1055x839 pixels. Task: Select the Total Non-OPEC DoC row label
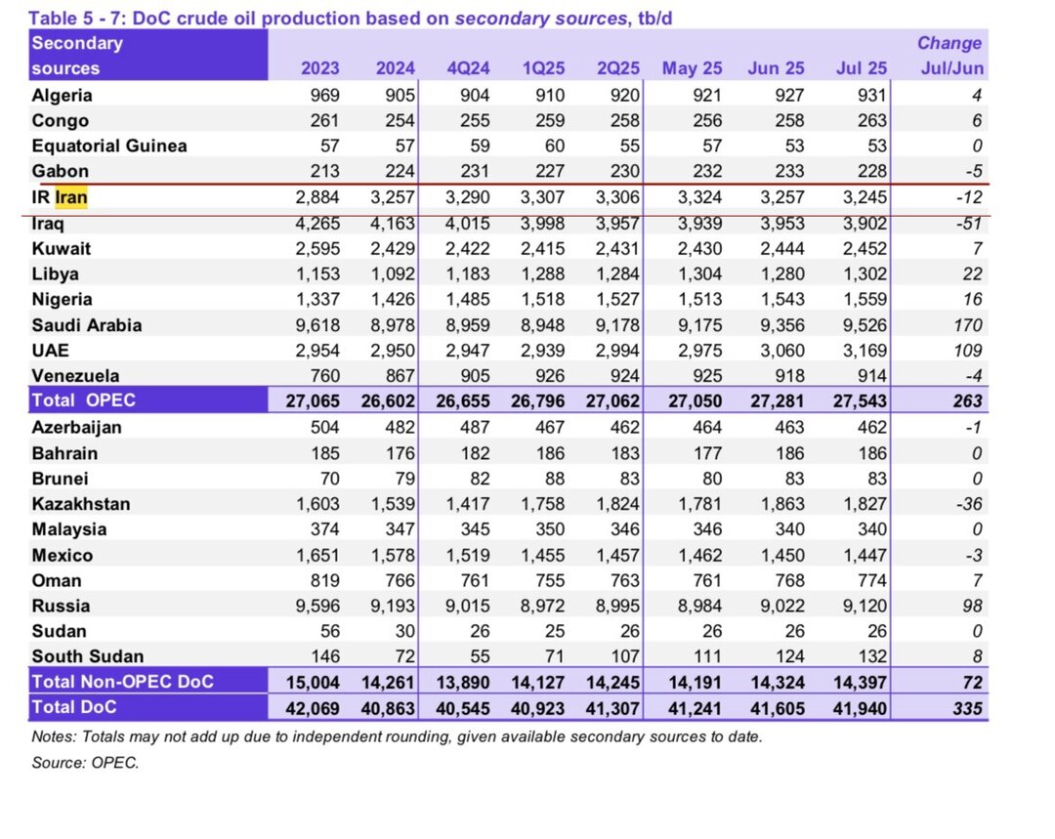click(x=122, y=682)
